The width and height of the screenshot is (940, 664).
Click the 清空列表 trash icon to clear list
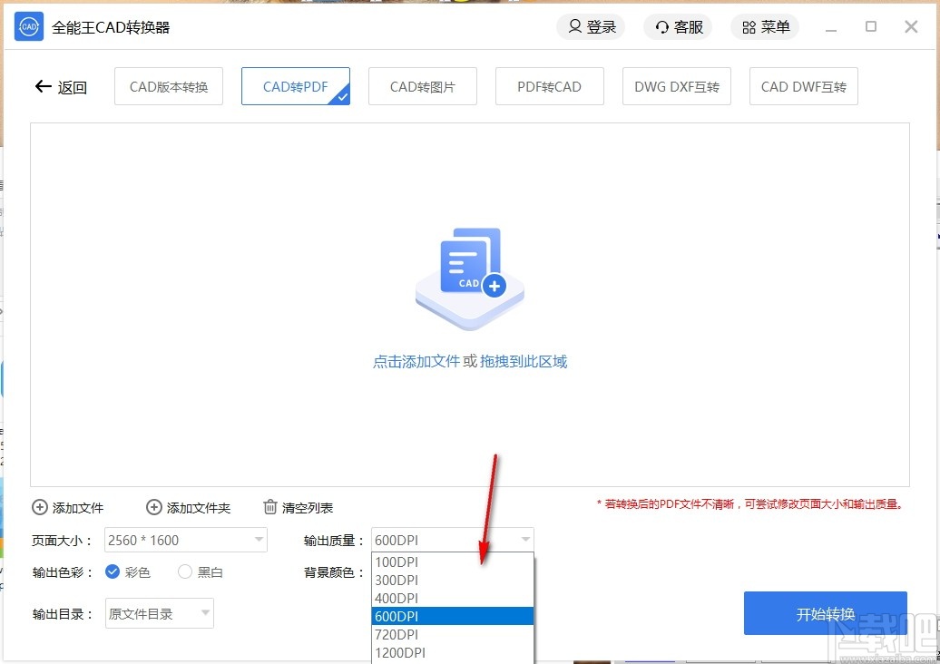click(x=269, y=507)
